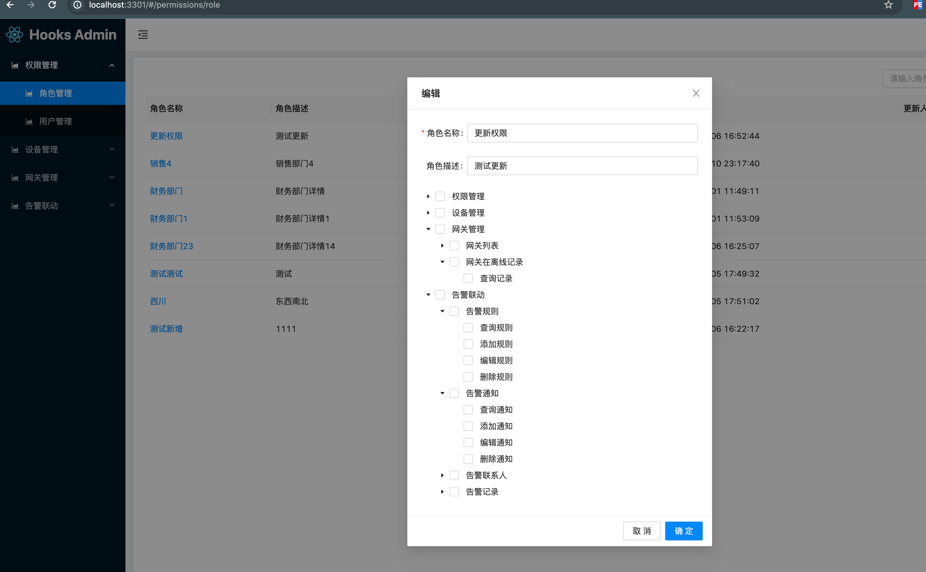Click the 取消 button
This screenshot has height=572, width=926.
[x=641, y=531]
